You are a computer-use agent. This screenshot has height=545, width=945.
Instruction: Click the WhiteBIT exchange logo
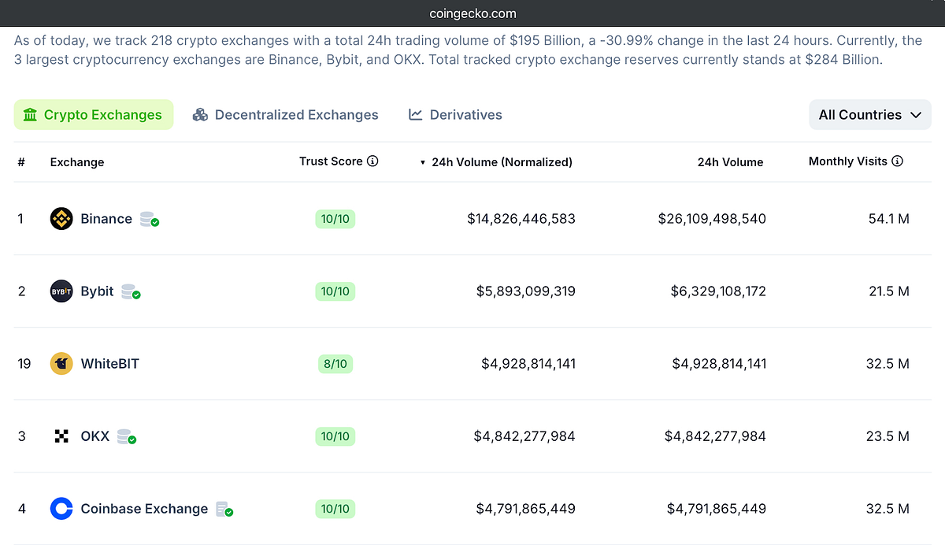[61, 363]
